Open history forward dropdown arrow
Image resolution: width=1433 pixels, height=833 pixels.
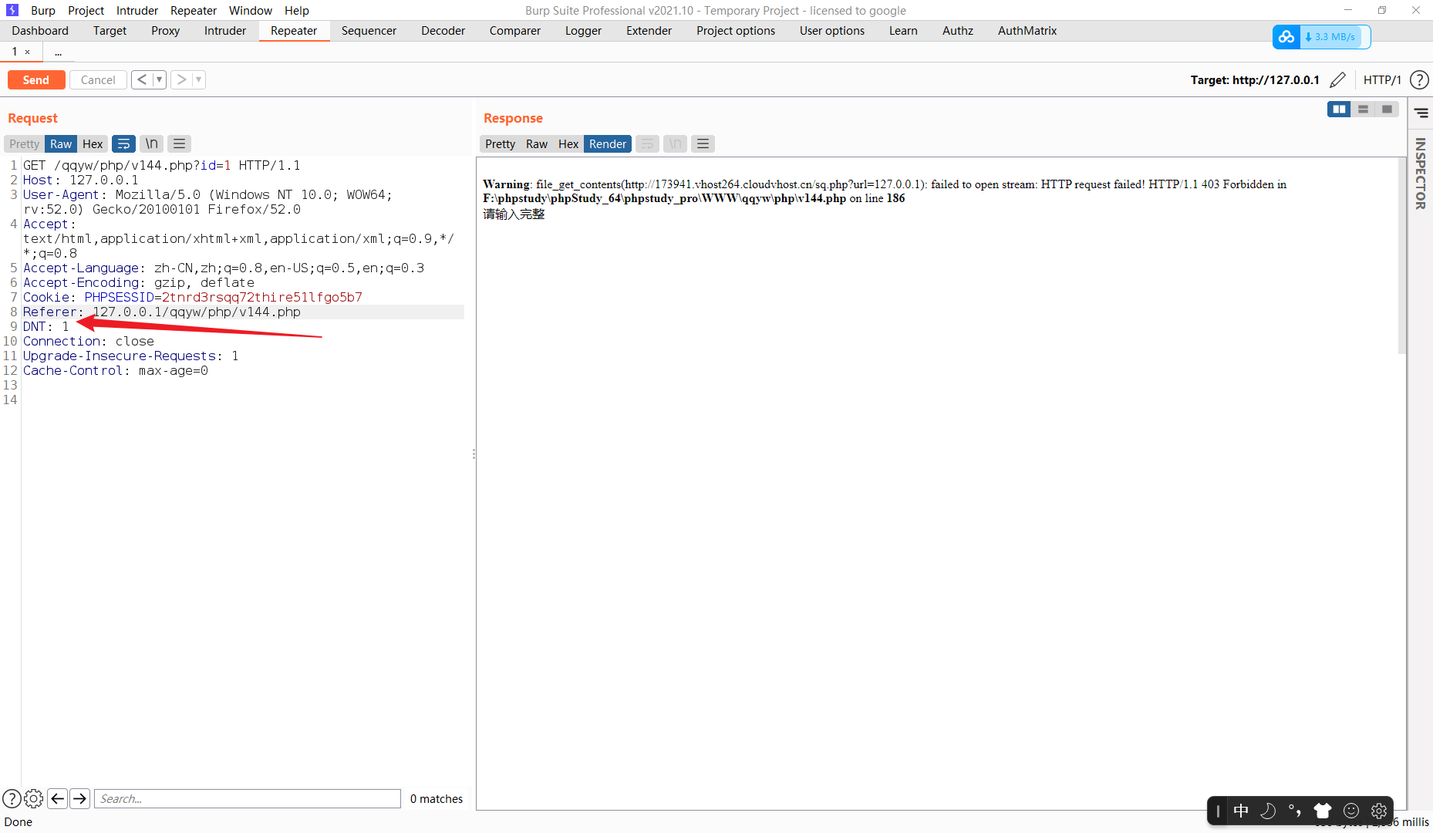(199, 79)
